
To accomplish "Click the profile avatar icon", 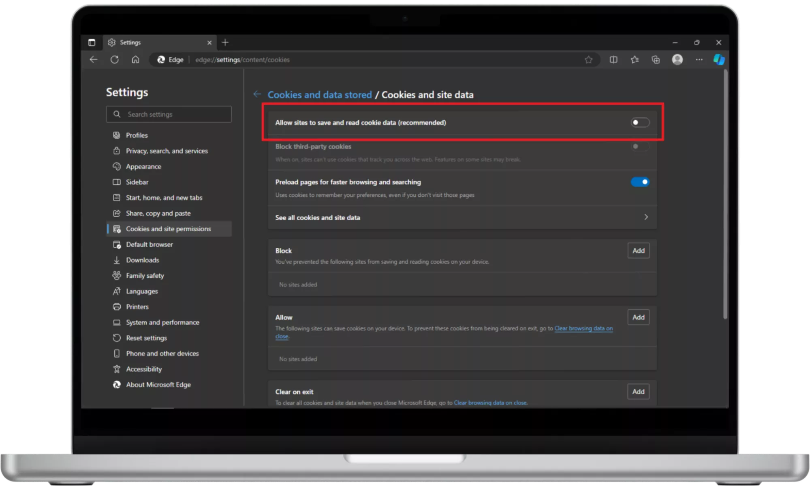I will point(677,60).
